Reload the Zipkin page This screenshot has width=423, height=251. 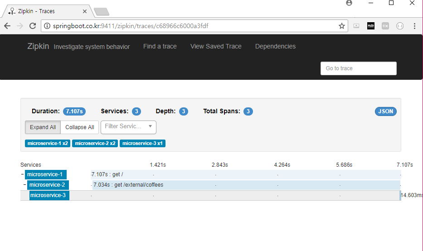pos(33,26)
